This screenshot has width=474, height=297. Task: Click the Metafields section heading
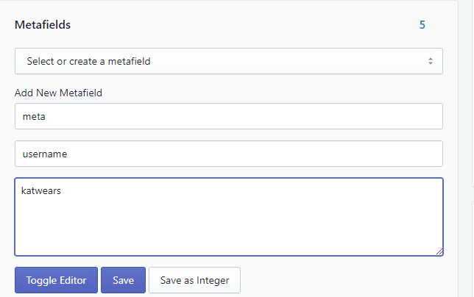[43, 25]
